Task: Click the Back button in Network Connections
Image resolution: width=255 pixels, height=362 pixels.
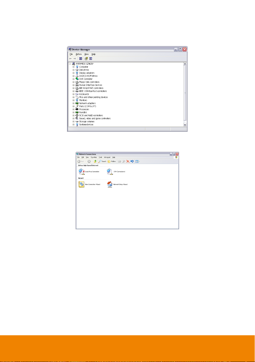Action: click(x=81, y=161)
